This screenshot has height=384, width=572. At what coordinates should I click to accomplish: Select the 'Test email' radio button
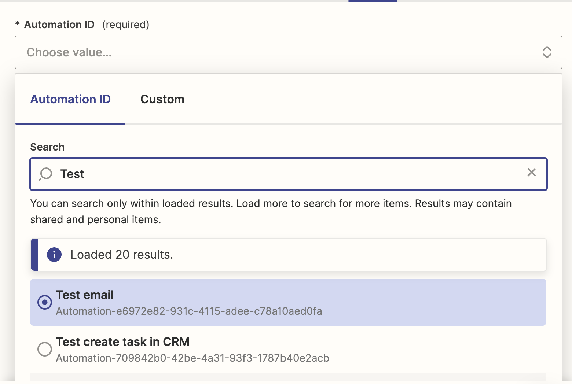pyautogui.click(x=45, y=302)
